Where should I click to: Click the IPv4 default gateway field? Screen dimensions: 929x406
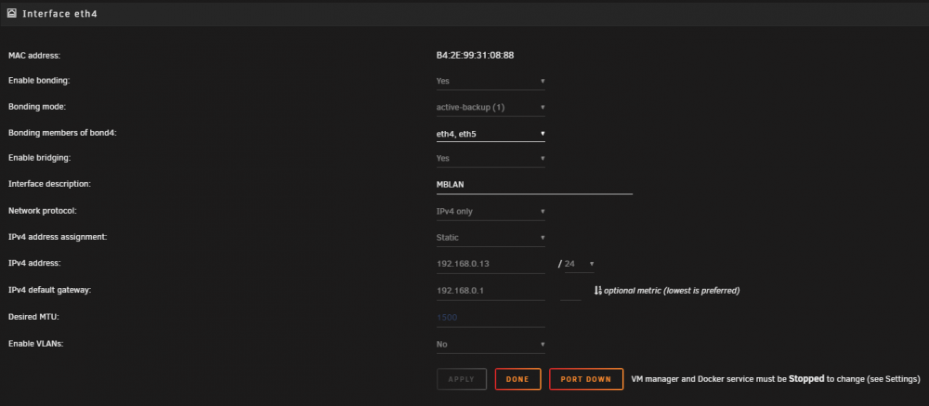click(x=491, y=291)
